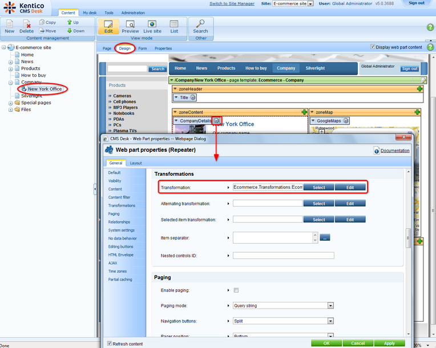Viewport: 436px width, 348px height.
Task: Expand the Products tree node
Action: [x=10, y=68]
